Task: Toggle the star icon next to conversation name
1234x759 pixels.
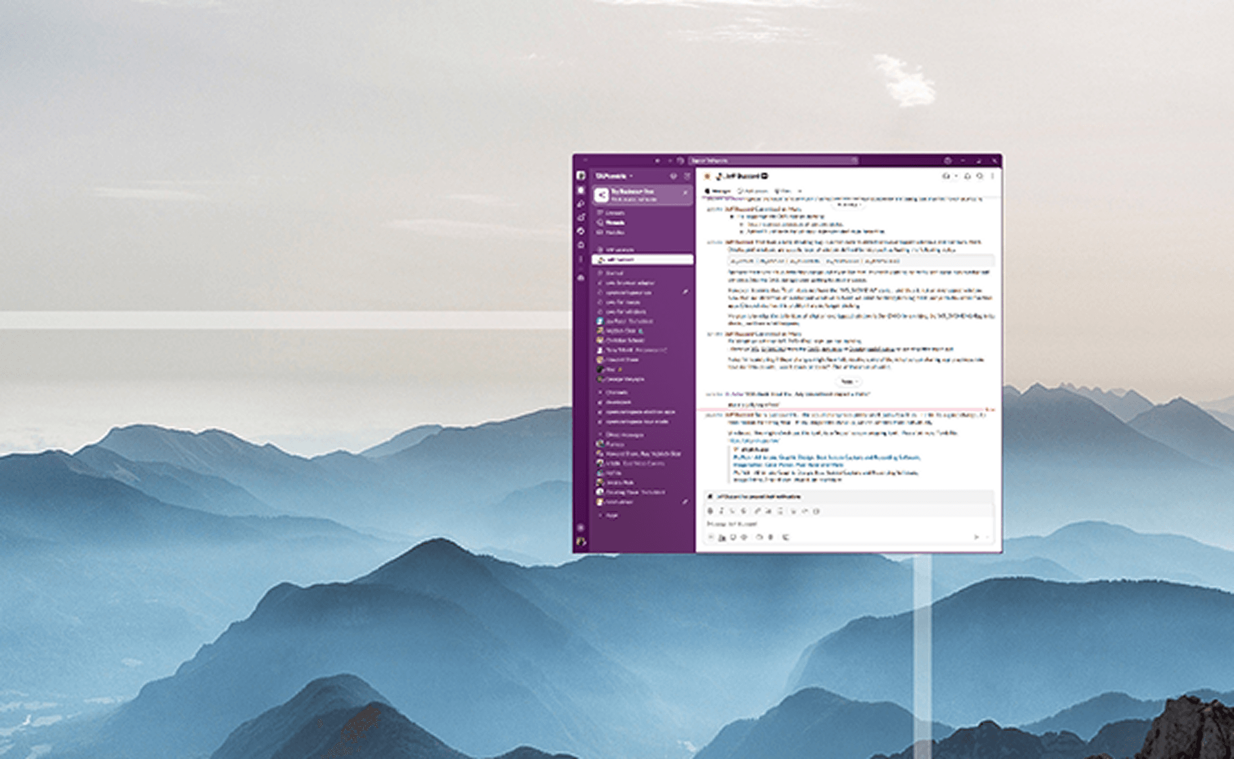Action: pos(707,176)
